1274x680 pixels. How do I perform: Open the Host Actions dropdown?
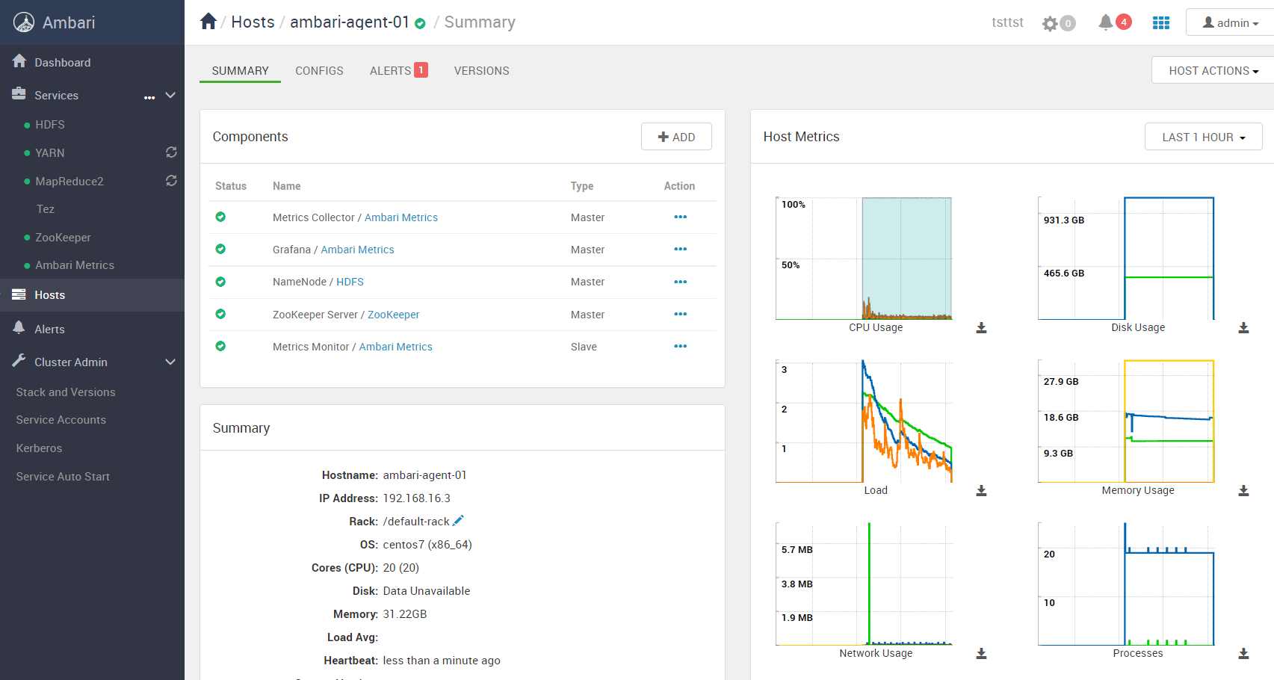[x=1213, y=70]
